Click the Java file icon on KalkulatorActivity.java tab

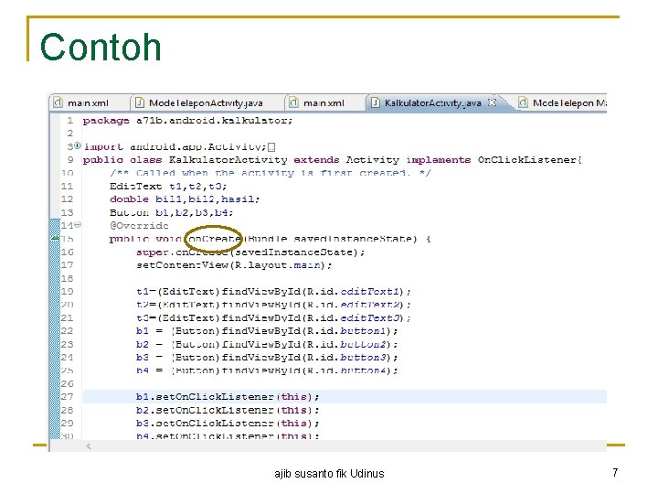pos(376,102)
